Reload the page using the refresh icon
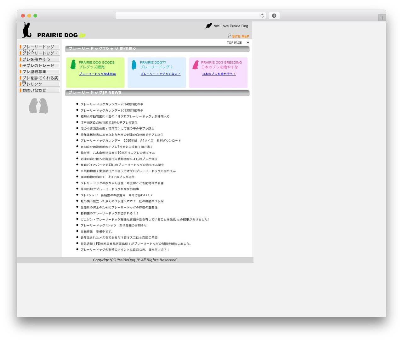 pos(262,16)
